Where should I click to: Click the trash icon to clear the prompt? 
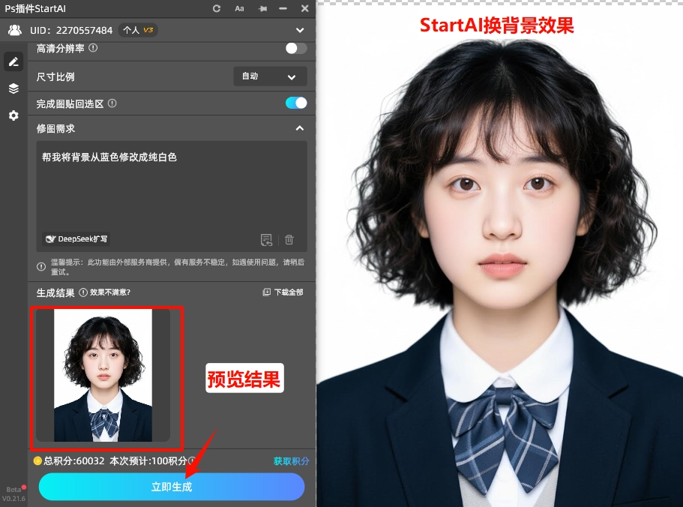289,239
